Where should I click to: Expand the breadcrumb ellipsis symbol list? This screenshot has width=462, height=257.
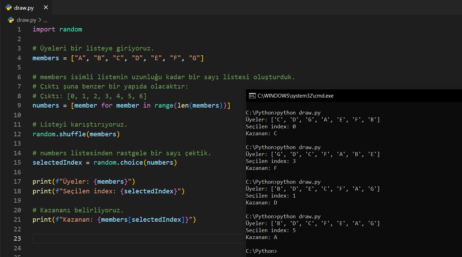click(45, 20)
